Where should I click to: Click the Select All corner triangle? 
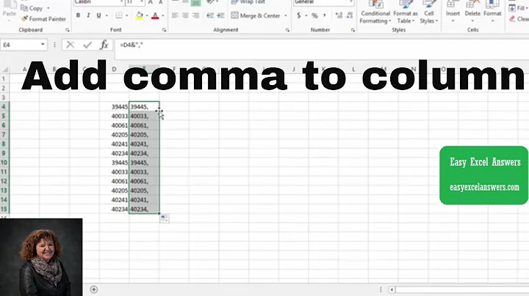click(5, 70)
